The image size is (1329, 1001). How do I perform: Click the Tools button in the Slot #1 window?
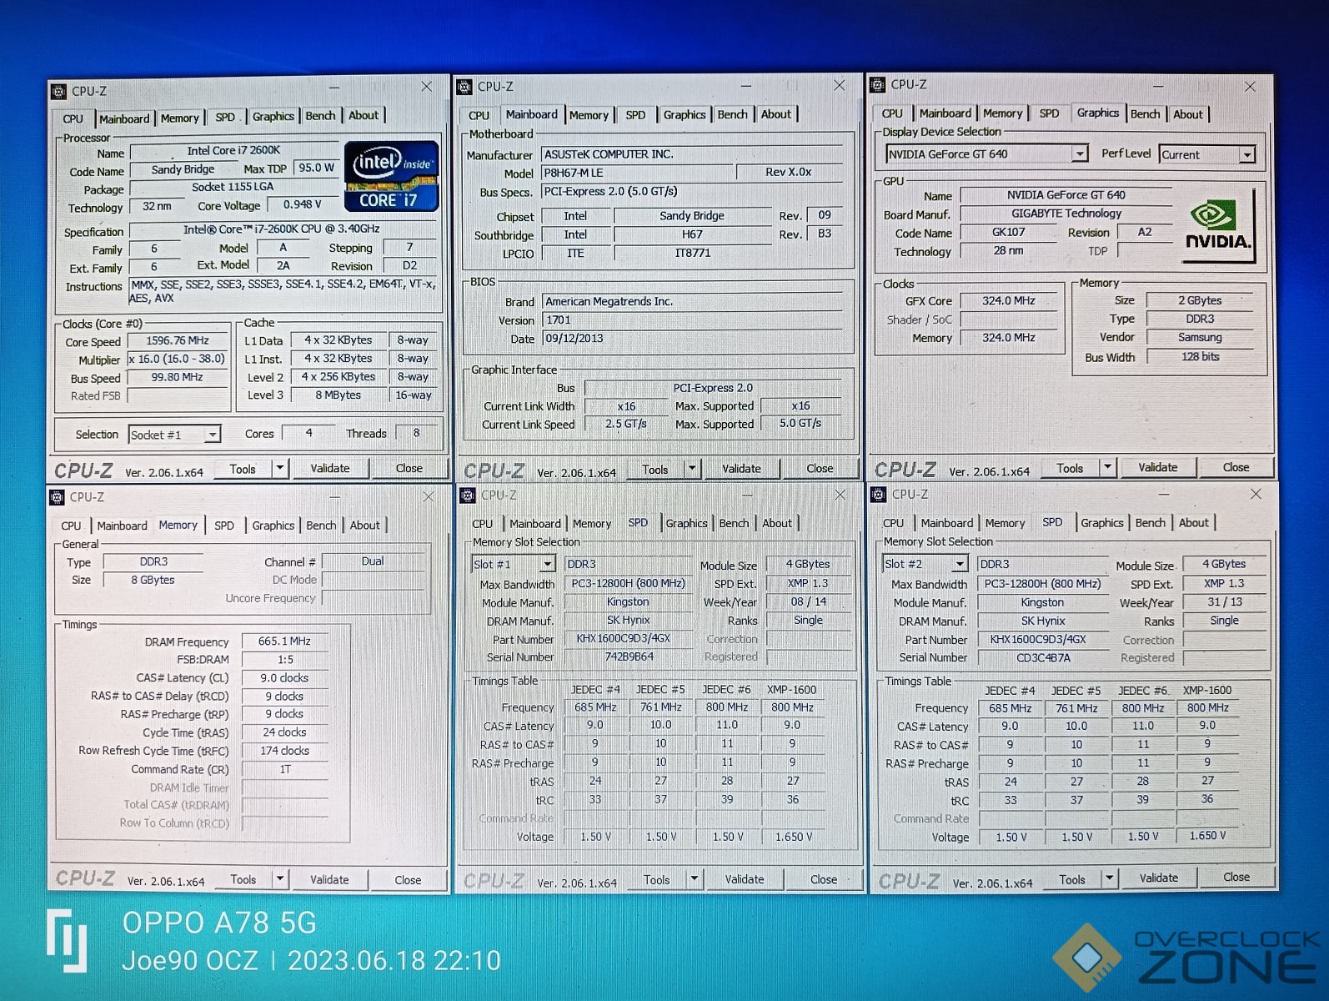click(656, 880)
